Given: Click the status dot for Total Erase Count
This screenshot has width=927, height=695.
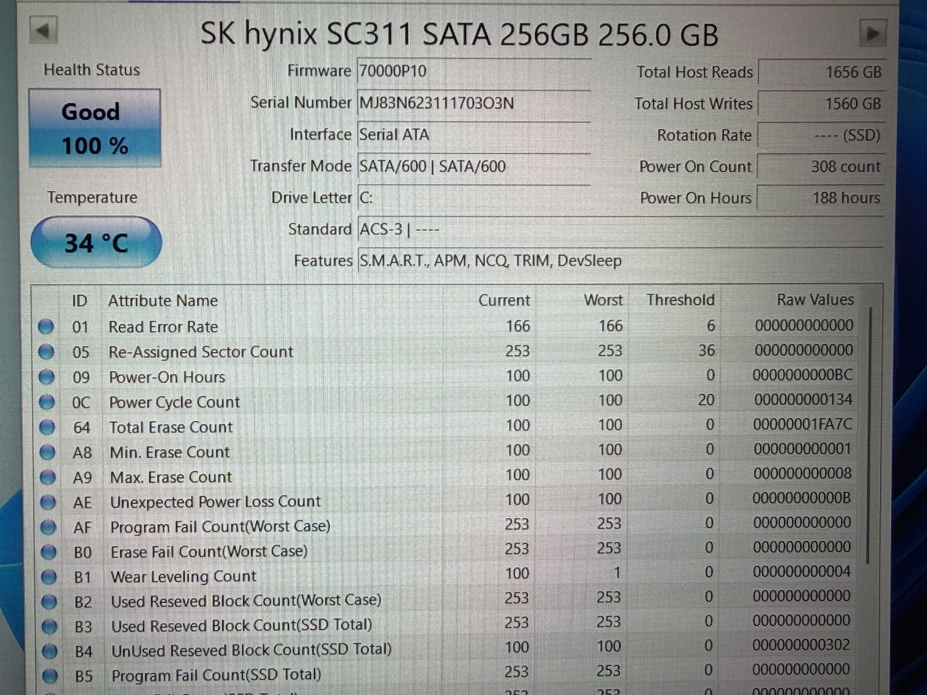Looking at the screenshot, I should (48, 427).
